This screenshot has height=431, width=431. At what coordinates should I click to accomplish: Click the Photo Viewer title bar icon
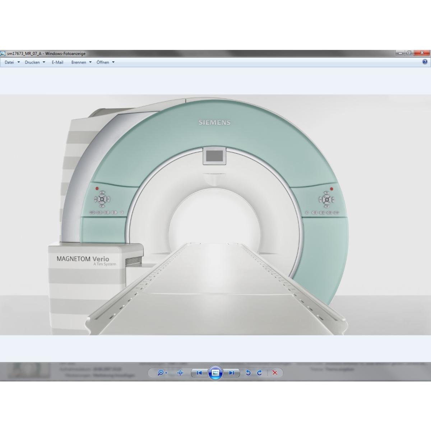[3, 54]
